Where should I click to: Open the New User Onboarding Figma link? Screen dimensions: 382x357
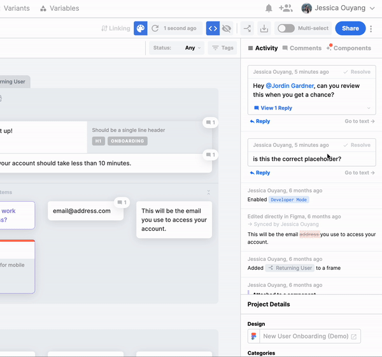click(x=306, y=336)
